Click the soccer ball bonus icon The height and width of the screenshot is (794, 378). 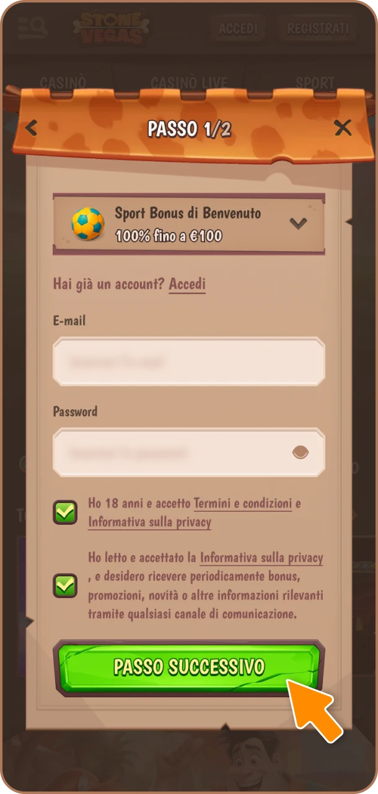pyautogui.click(x=88, y=224)
